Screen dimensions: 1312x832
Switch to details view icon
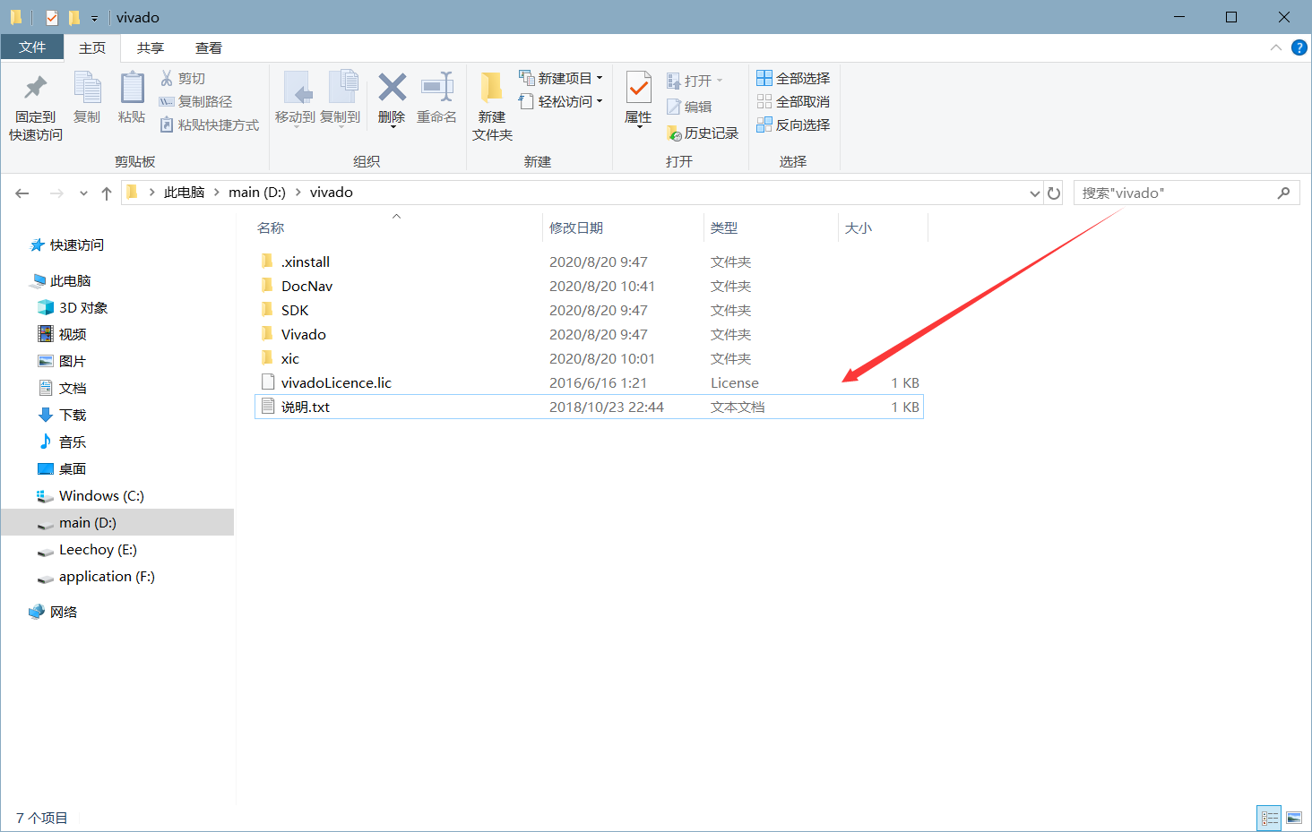[1270, 818]
